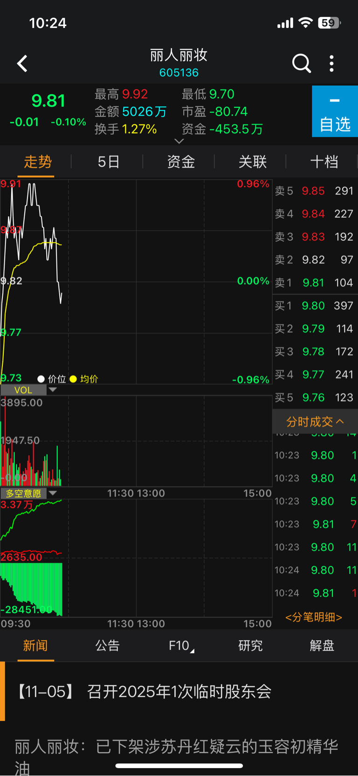Tap the white 价位 legend dot
This screenshot has width=358, height=776.
click(41, 379)
